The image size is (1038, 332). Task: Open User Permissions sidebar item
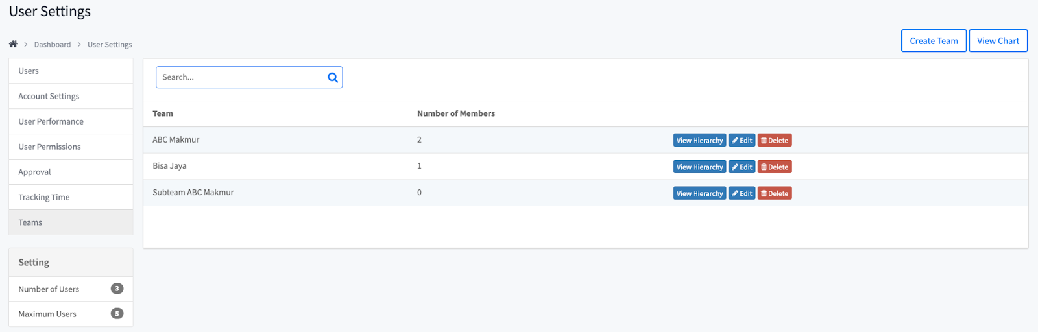coord(71,147)
